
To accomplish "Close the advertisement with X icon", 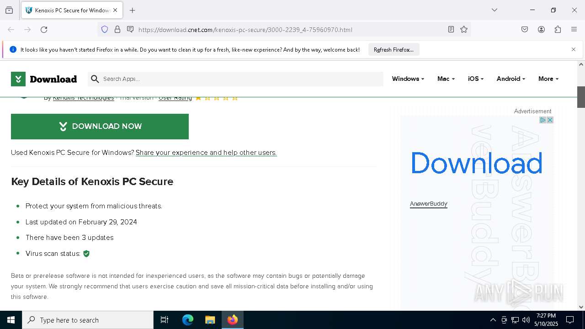I will tap(550, 120).
